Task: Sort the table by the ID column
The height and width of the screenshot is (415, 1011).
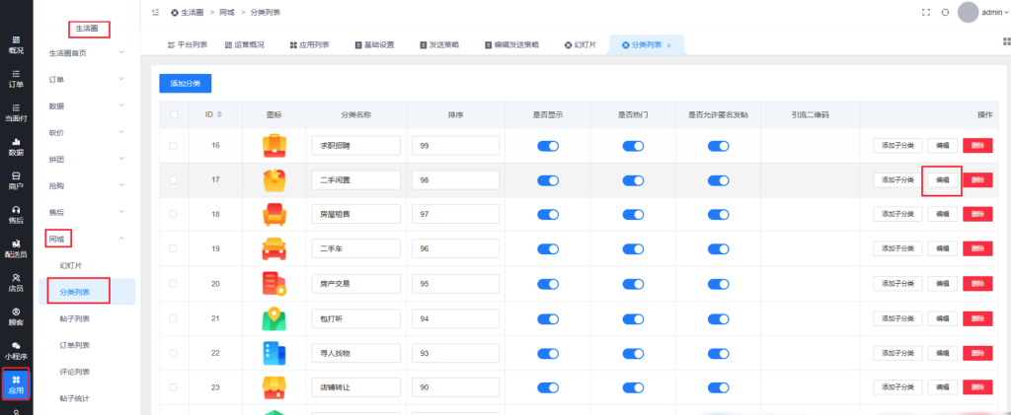Action: click(x=219, y=114)
